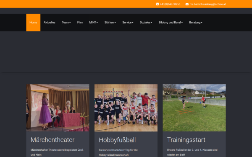The width and height of the screenshot is (252, 157).
Task: Expand the Stärken dropdown menu
Action: 110,23
